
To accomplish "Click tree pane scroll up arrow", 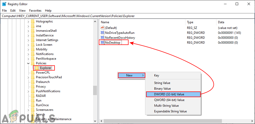I will 95,21.
